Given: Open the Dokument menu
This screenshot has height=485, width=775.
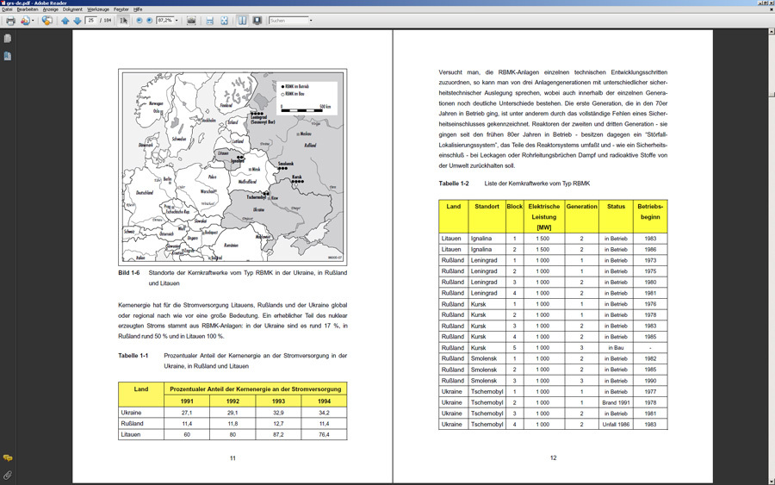Looking at the screenshot, I should (72, 9).
